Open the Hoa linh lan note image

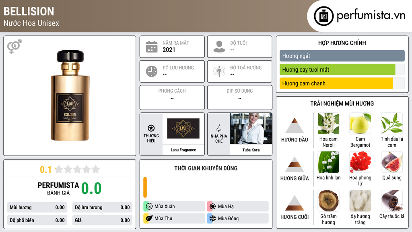click(x=328, y=162)
